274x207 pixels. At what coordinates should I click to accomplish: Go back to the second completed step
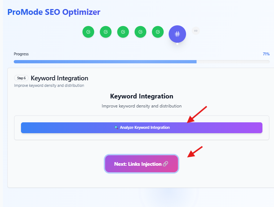point(106,32)
